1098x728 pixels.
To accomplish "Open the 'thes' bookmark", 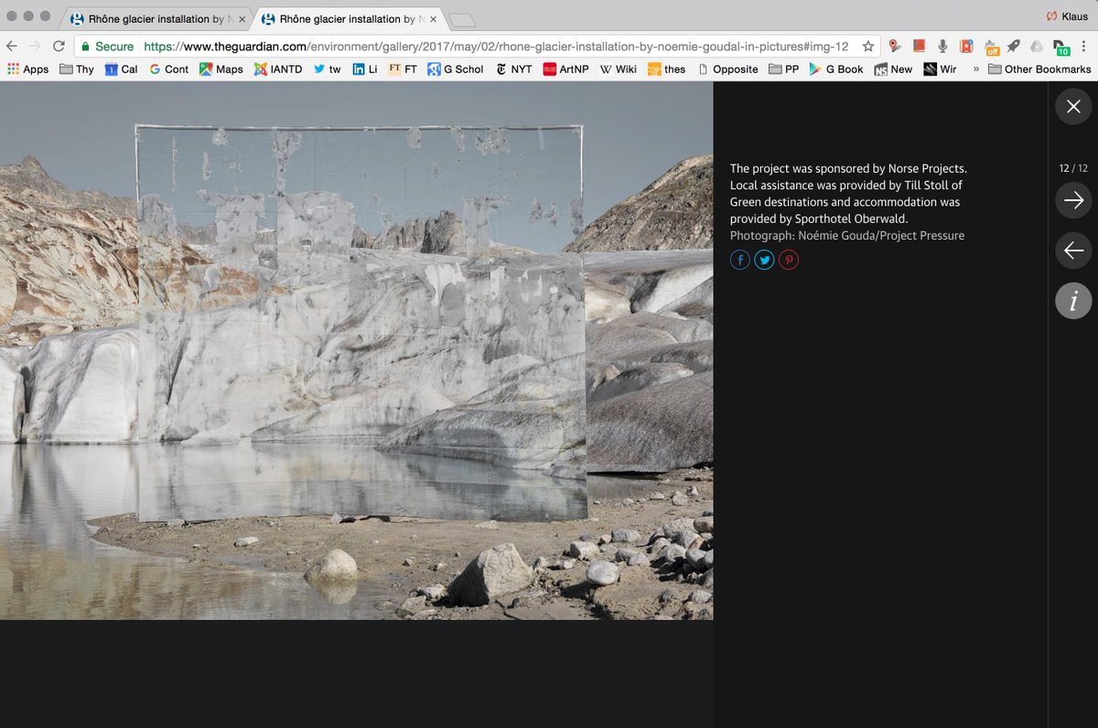I will (x=666, y=69).
